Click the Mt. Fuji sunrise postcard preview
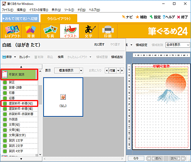The image size is (191, 162). [x=161, y=107]
